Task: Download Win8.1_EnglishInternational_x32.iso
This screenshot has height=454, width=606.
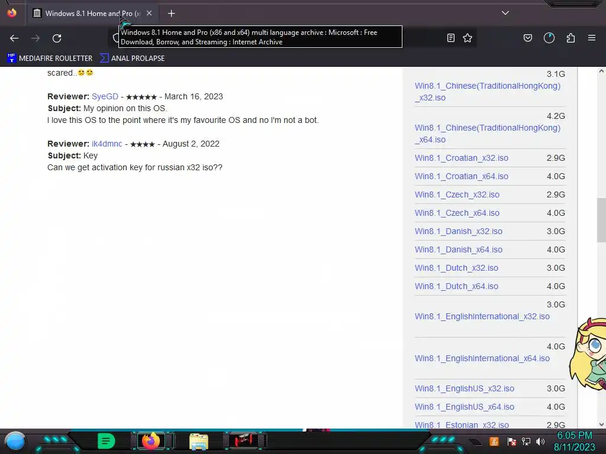Action: pos(482,316)
